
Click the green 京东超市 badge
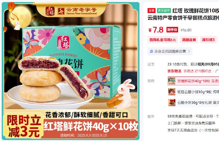(x=164, y=10)
